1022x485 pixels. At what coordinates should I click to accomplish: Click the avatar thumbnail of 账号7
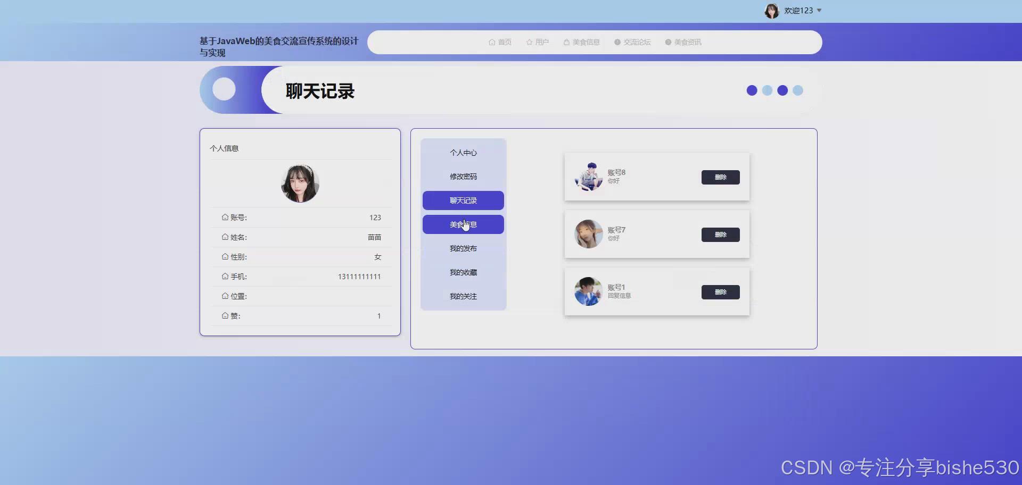click(x=588, y=234)
